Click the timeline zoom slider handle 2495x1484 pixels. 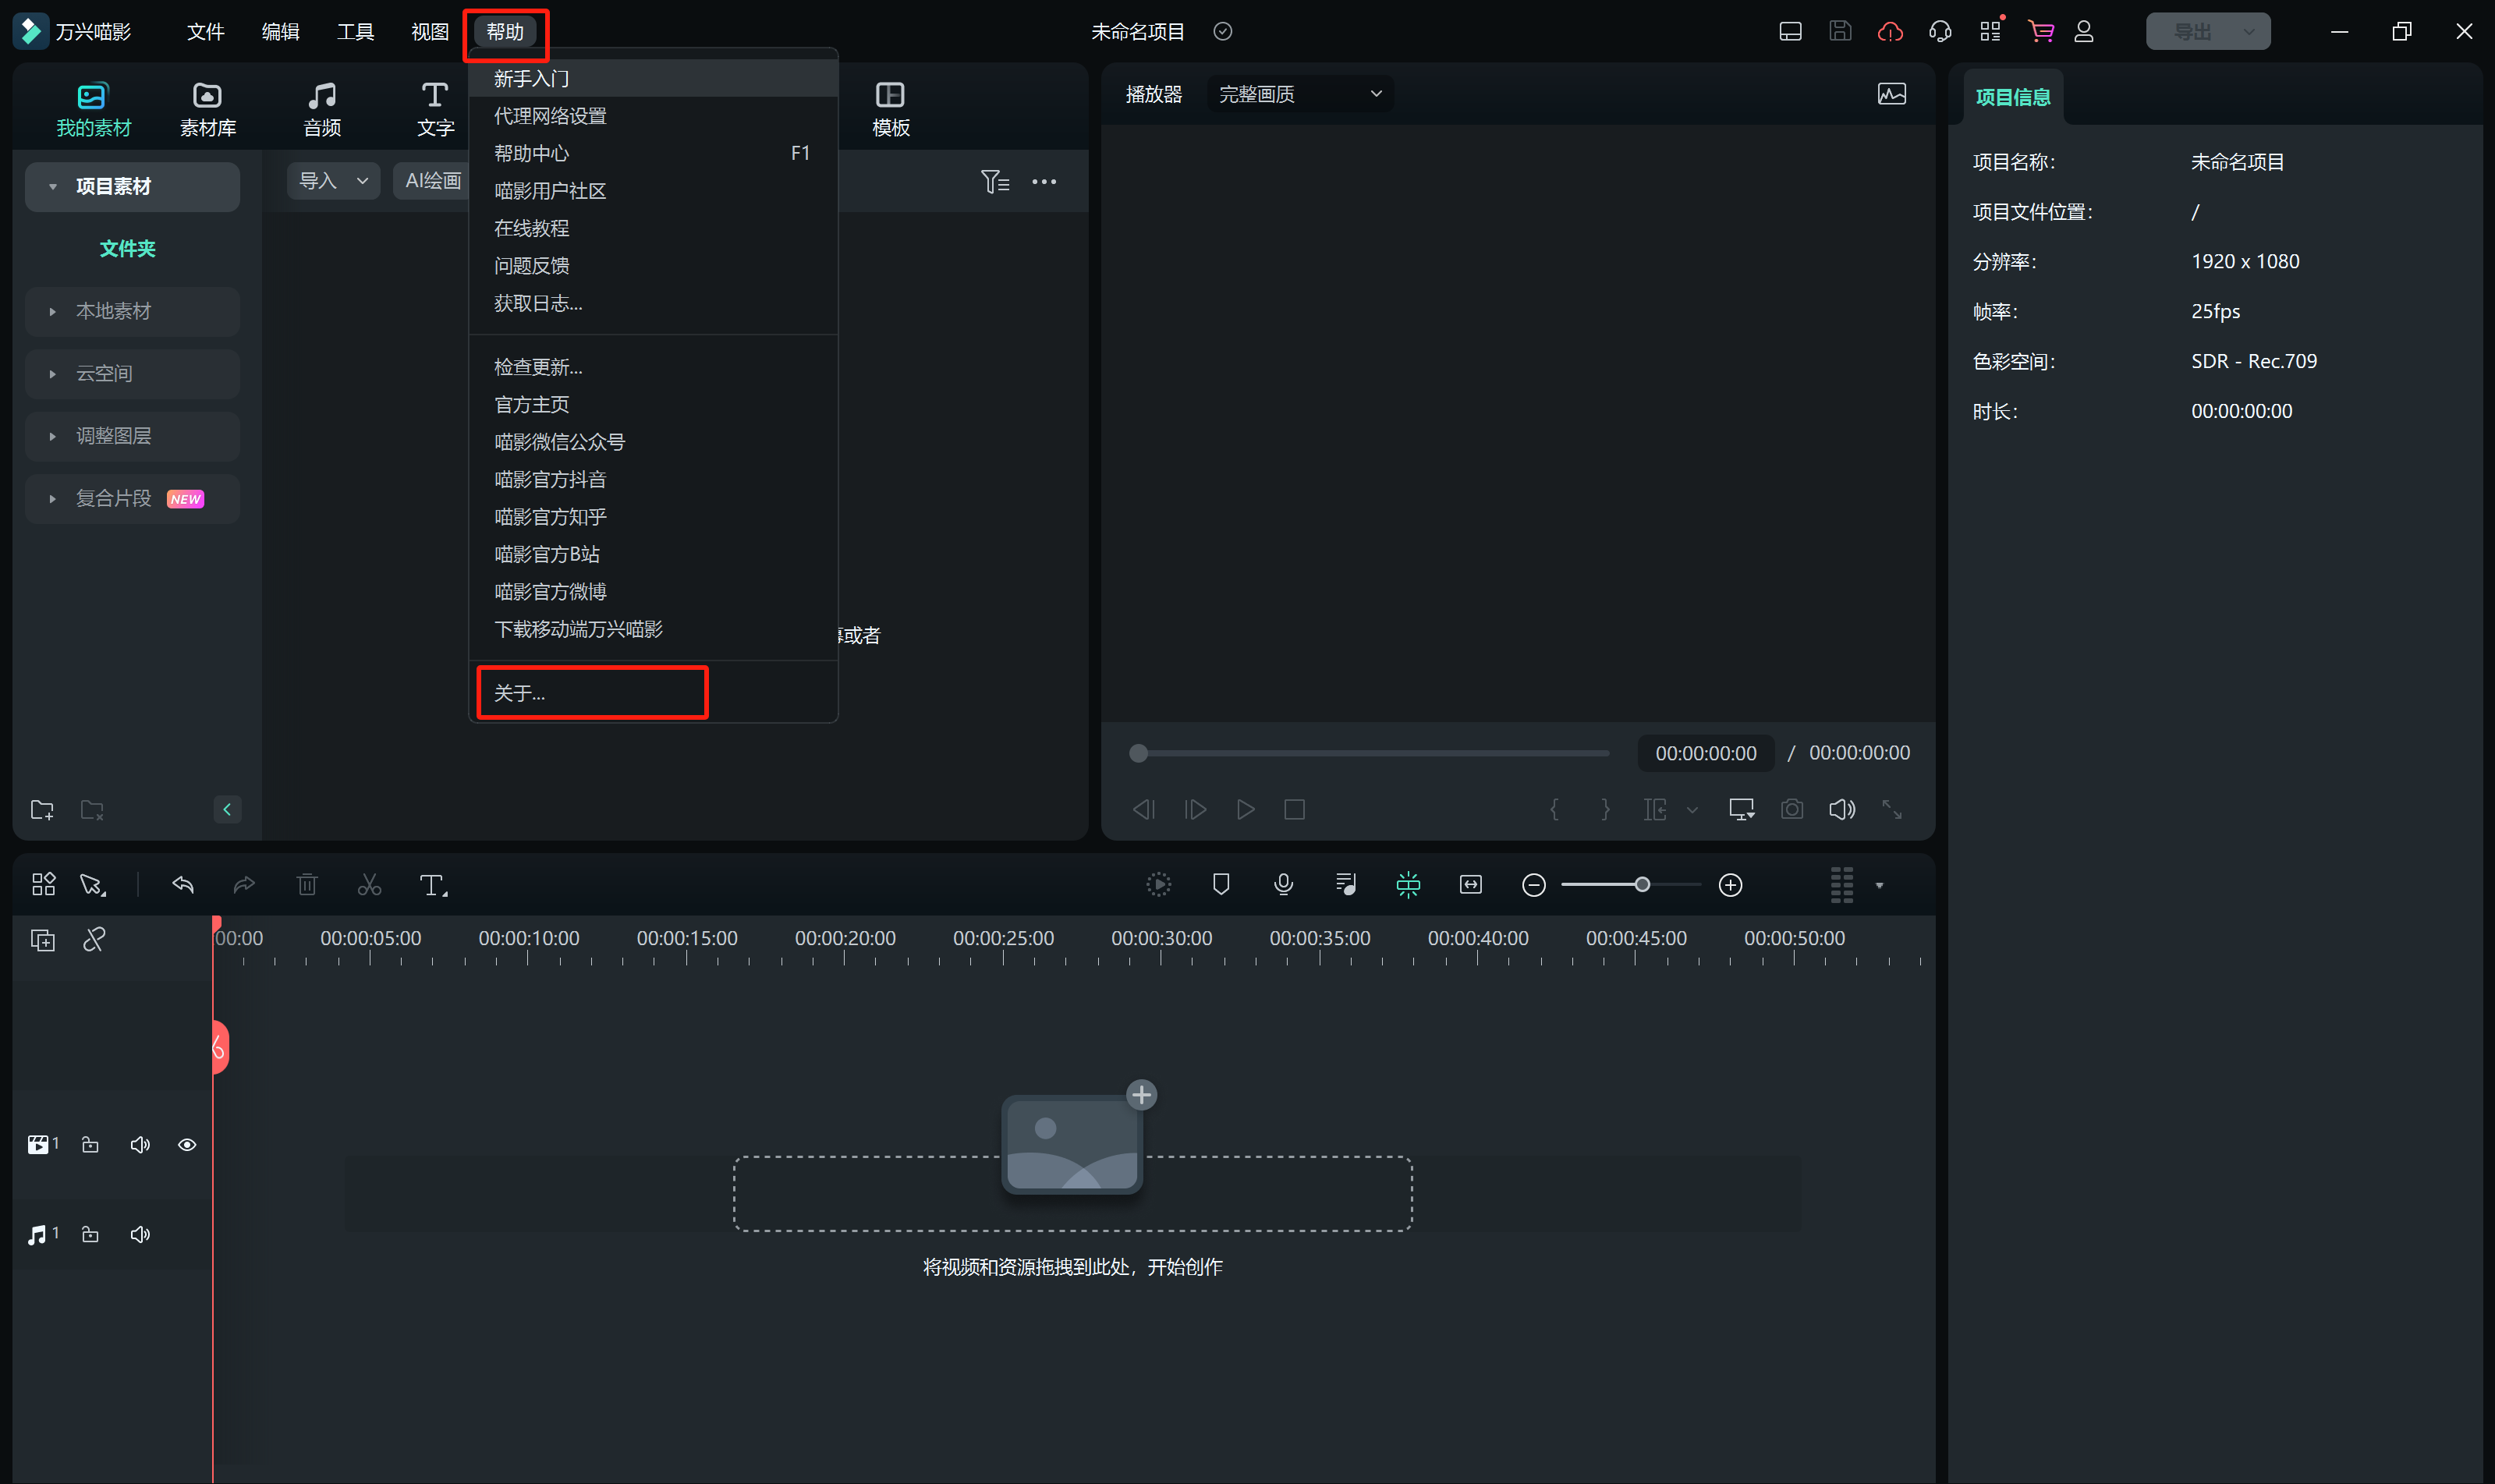pyautogui.click(x=1642, y=885)
